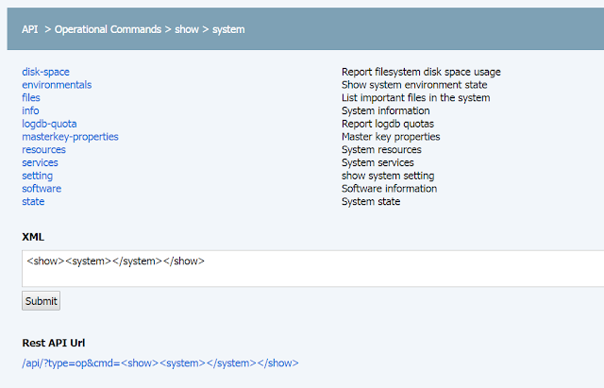Select the software link
The image size is (604, 388).
pyautogui.click(x=42, y=189)
